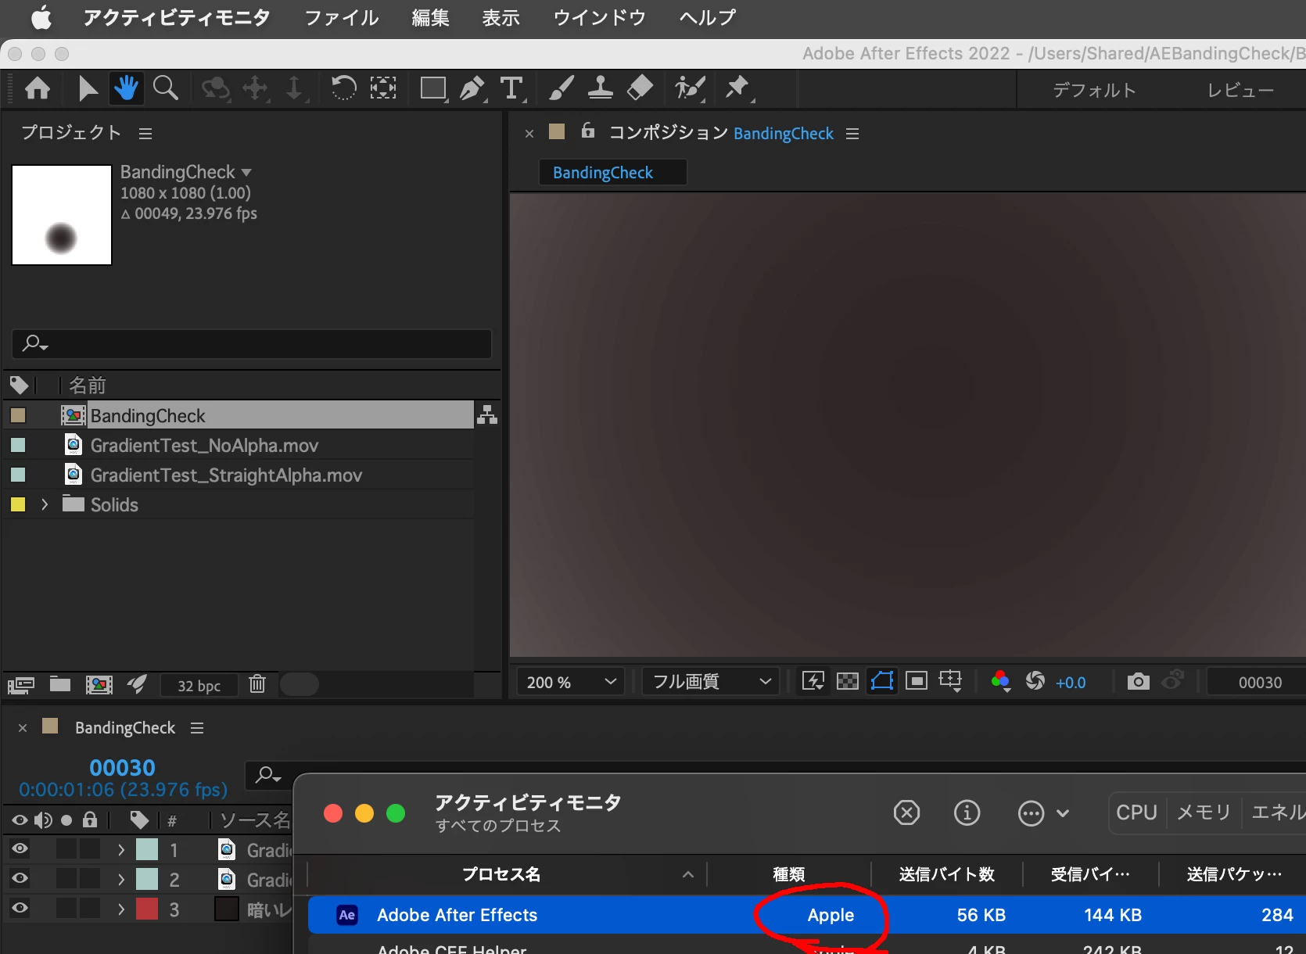
Task: Expand layer 2 properties in timeline
Action: [120, 879]
